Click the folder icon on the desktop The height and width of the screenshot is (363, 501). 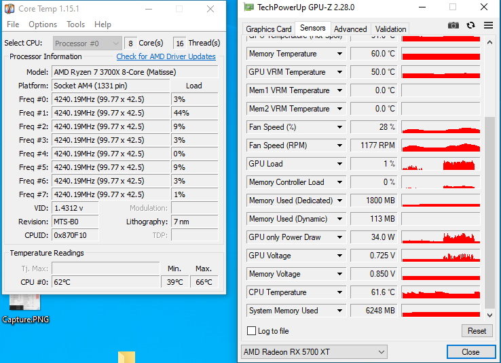[126, 358]
